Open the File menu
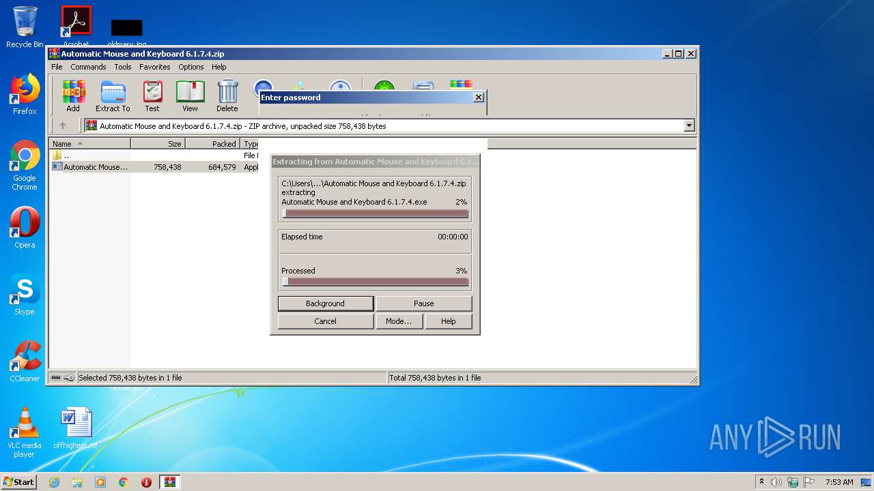The height and width of the screenshot is (491, 874). tap(57, 67)
